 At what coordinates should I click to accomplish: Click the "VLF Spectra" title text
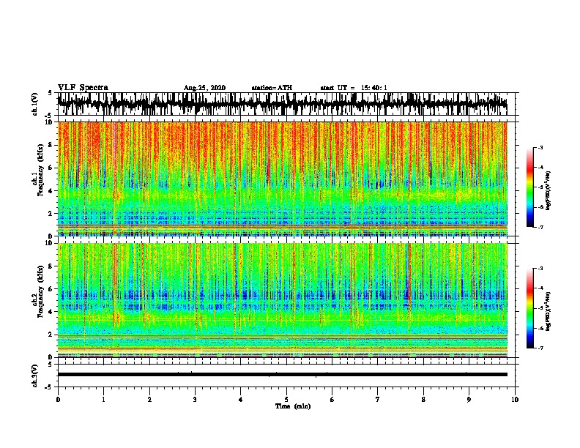[83, 88]
